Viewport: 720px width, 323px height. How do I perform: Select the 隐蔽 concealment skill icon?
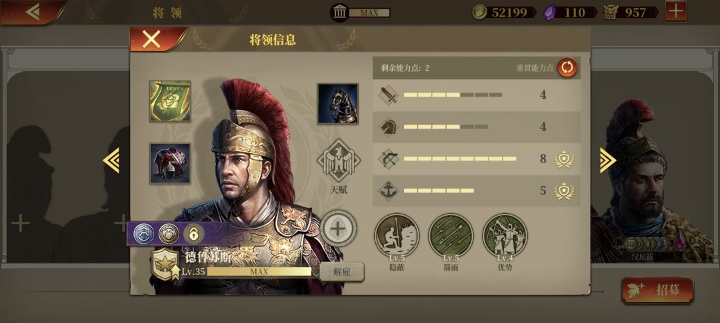pos(397,236)
